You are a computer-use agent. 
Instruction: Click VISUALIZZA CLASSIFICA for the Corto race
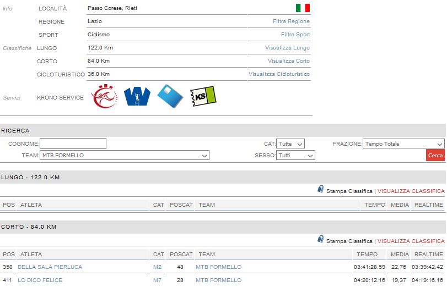click(x=411, y=241)
